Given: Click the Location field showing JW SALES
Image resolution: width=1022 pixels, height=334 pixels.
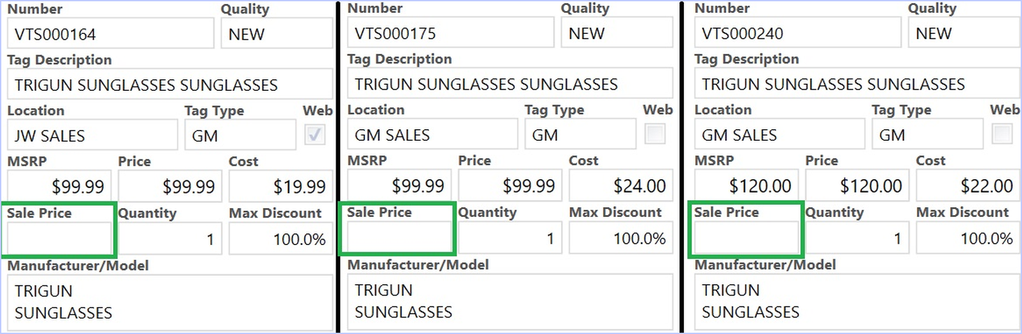Looking at the screenshot, I should [93, 135].
